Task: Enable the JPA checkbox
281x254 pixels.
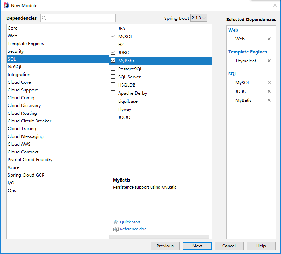Action: click(x=113, y=28)
